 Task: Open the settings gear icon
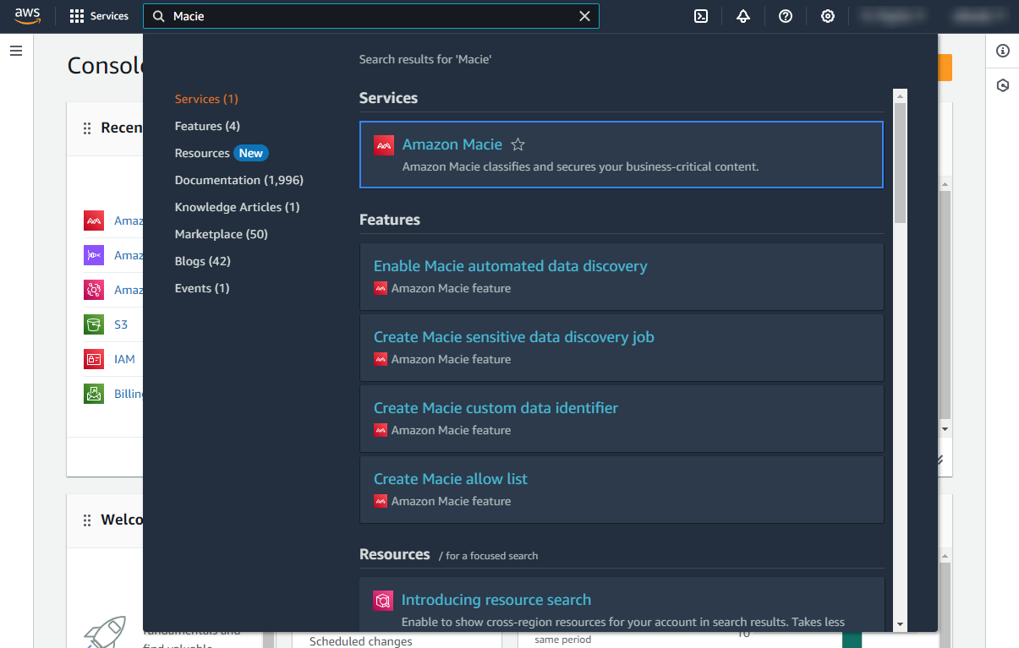coord(828,16)
